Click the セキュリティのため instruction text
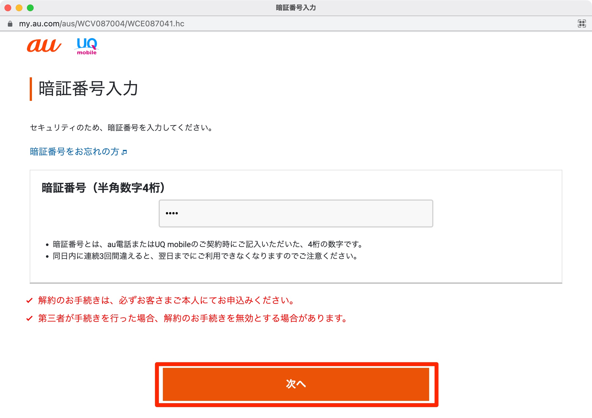 click(122, 128)
